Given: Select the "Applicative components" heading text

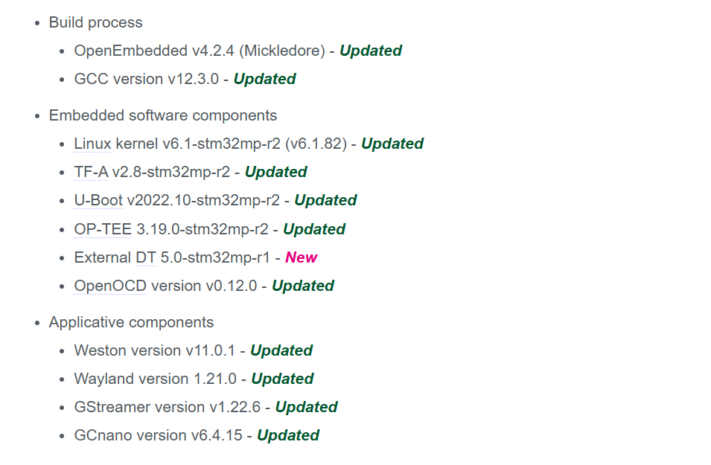Looking at the screenshot, I should click(131, 322).
